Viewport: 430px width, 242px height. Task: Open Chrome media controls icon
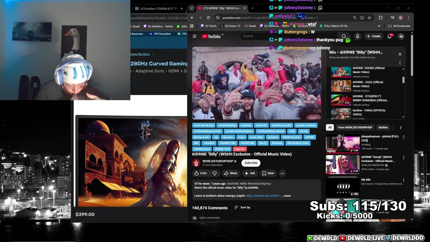point(392,17)
